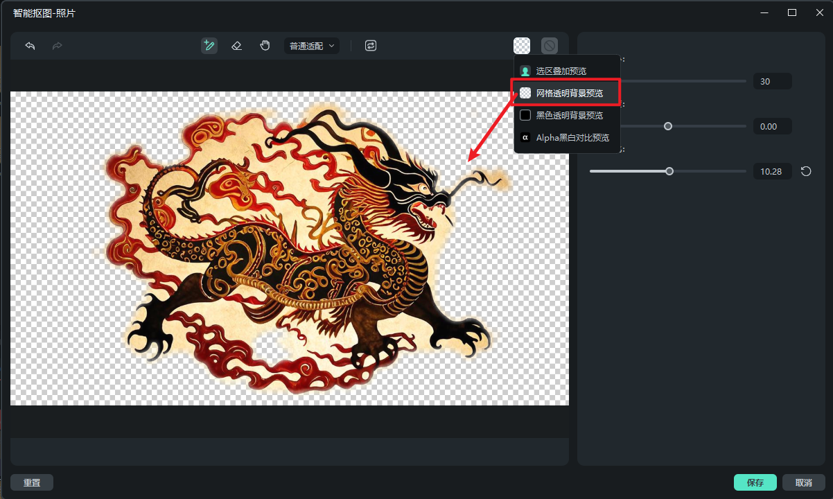Click the alpha icon beside Alpha黑白对比预览

click(x=525, y=138)
